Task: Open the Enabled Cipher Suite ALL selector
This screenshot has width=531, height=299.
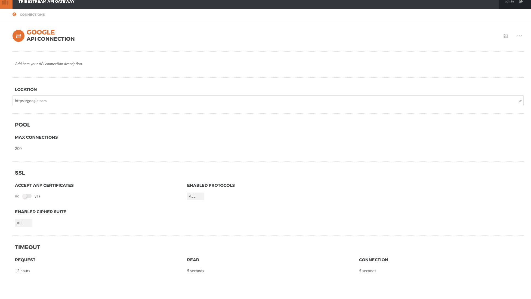Action: click(x=23, y=223)
